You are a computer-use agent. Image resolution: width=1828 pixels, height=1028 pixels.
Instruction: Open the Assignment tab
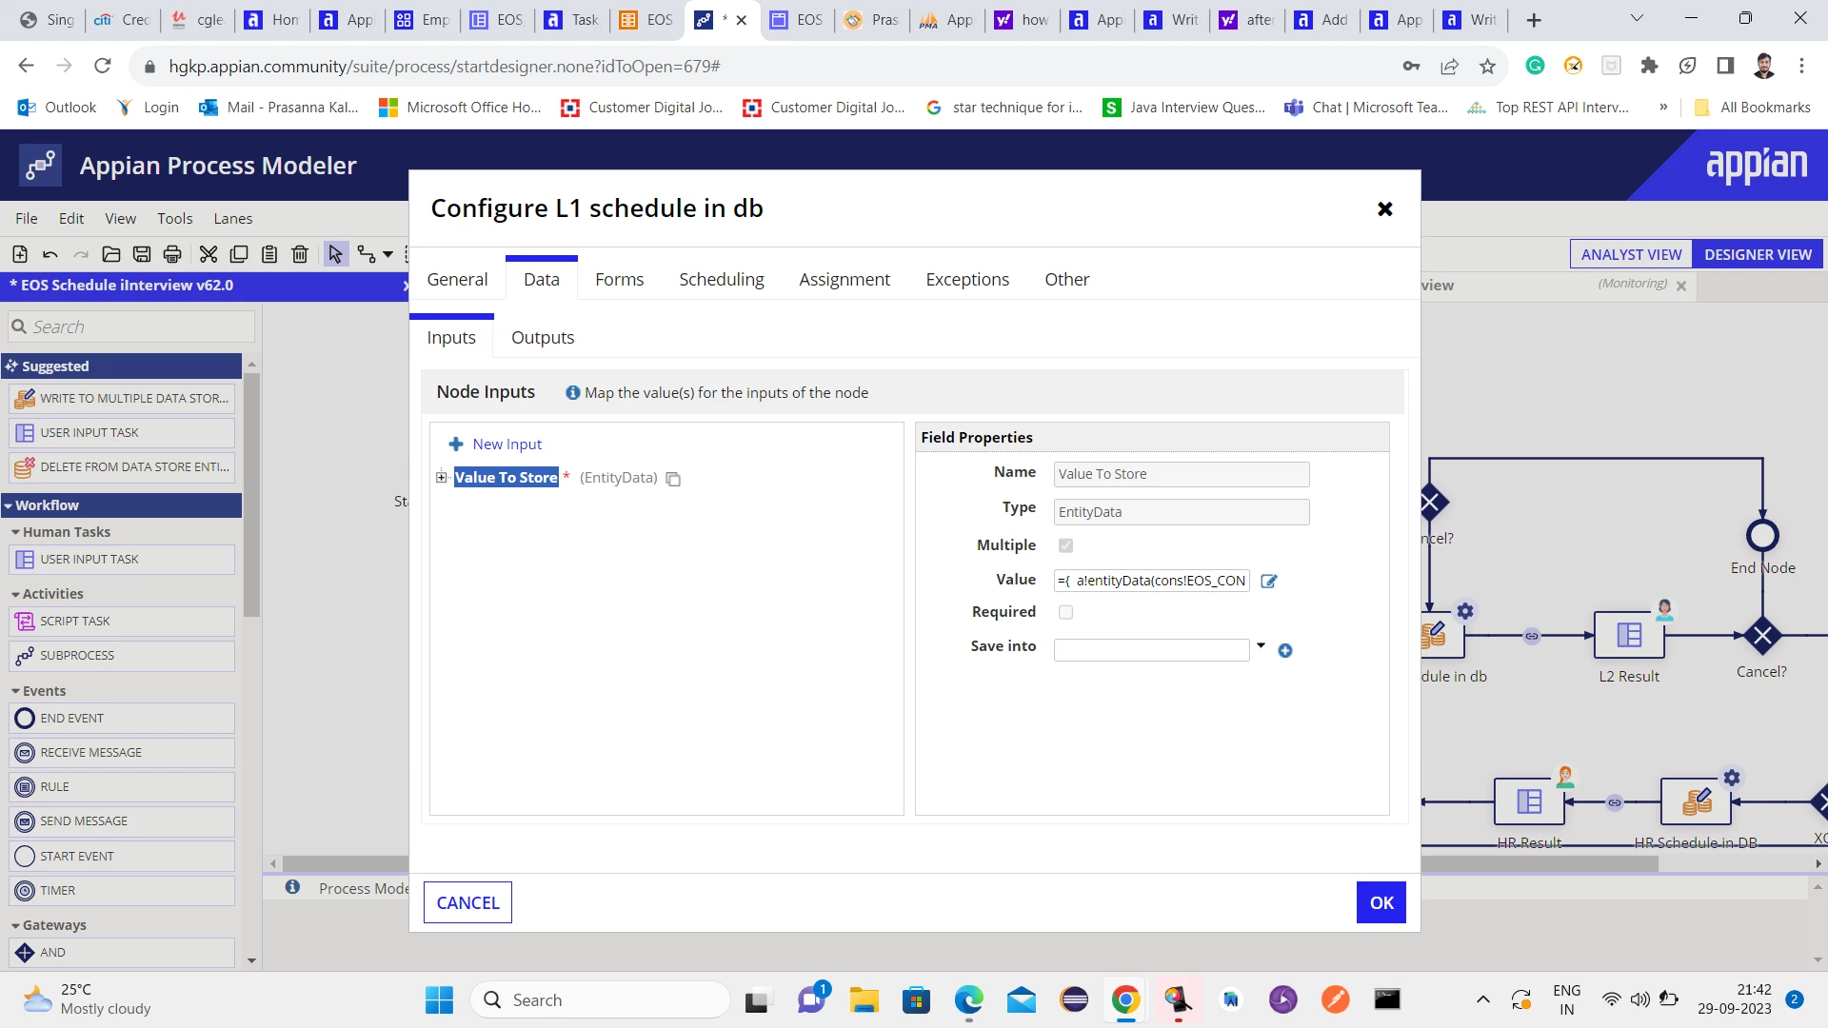click(844, 279)
